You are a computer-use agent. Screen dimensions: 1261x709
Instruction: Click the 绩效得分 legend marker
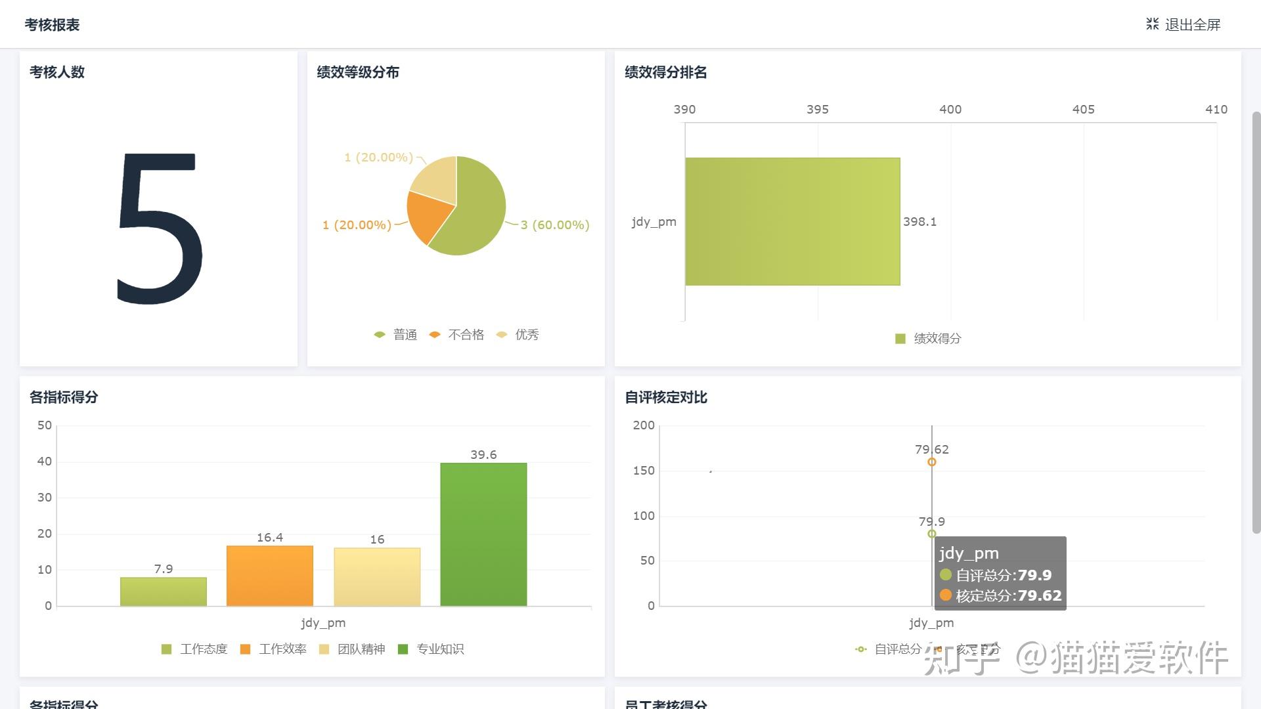click(x=900, y=339)
